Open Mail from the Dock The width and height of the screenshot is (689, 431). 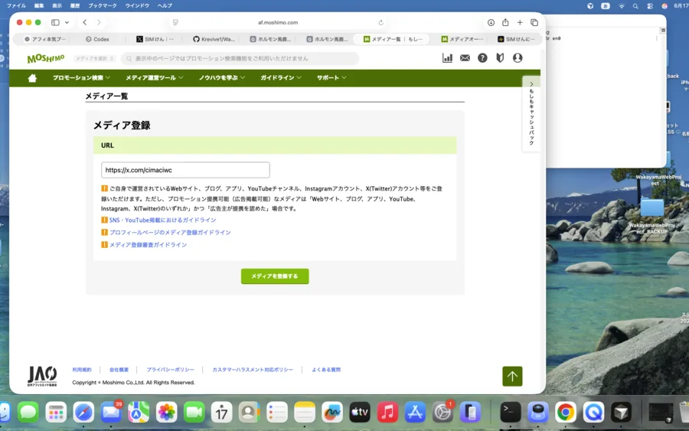click(111, 412)
